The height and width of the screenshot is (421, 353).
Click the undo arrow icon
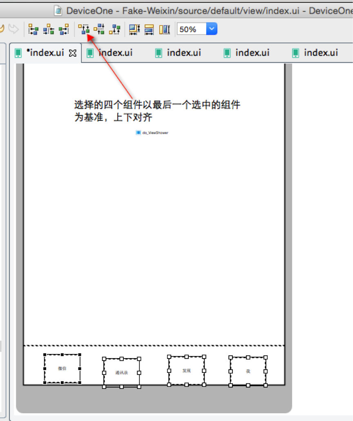point(2,29)
